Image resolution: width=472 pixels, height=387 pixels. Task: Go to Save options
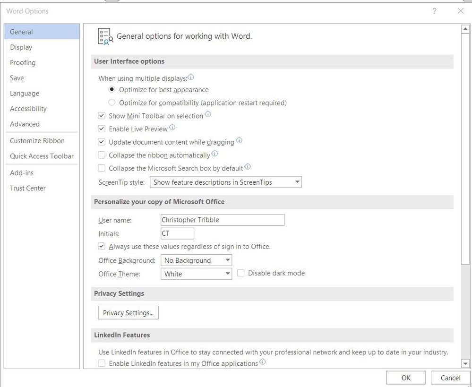pos(42,77)
